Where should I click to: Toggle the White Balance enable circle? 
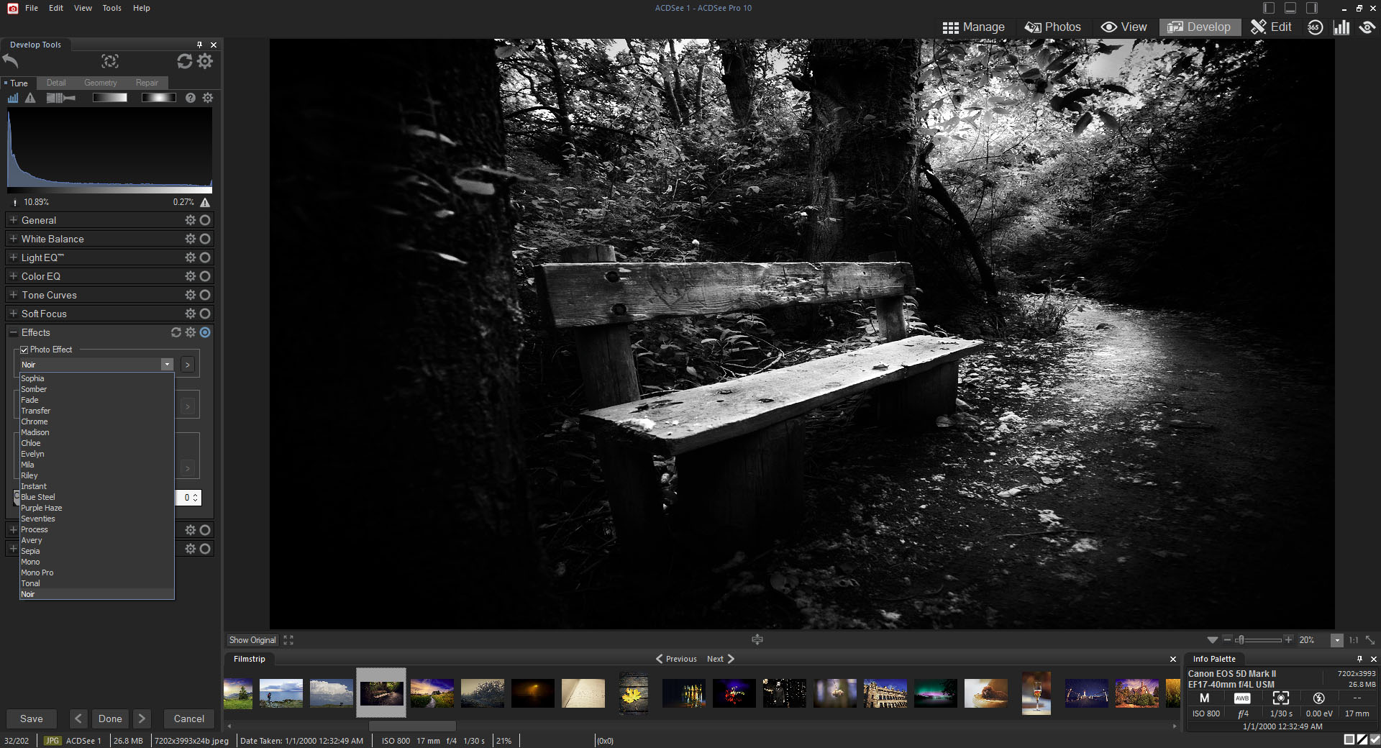(x=205, y=239)
